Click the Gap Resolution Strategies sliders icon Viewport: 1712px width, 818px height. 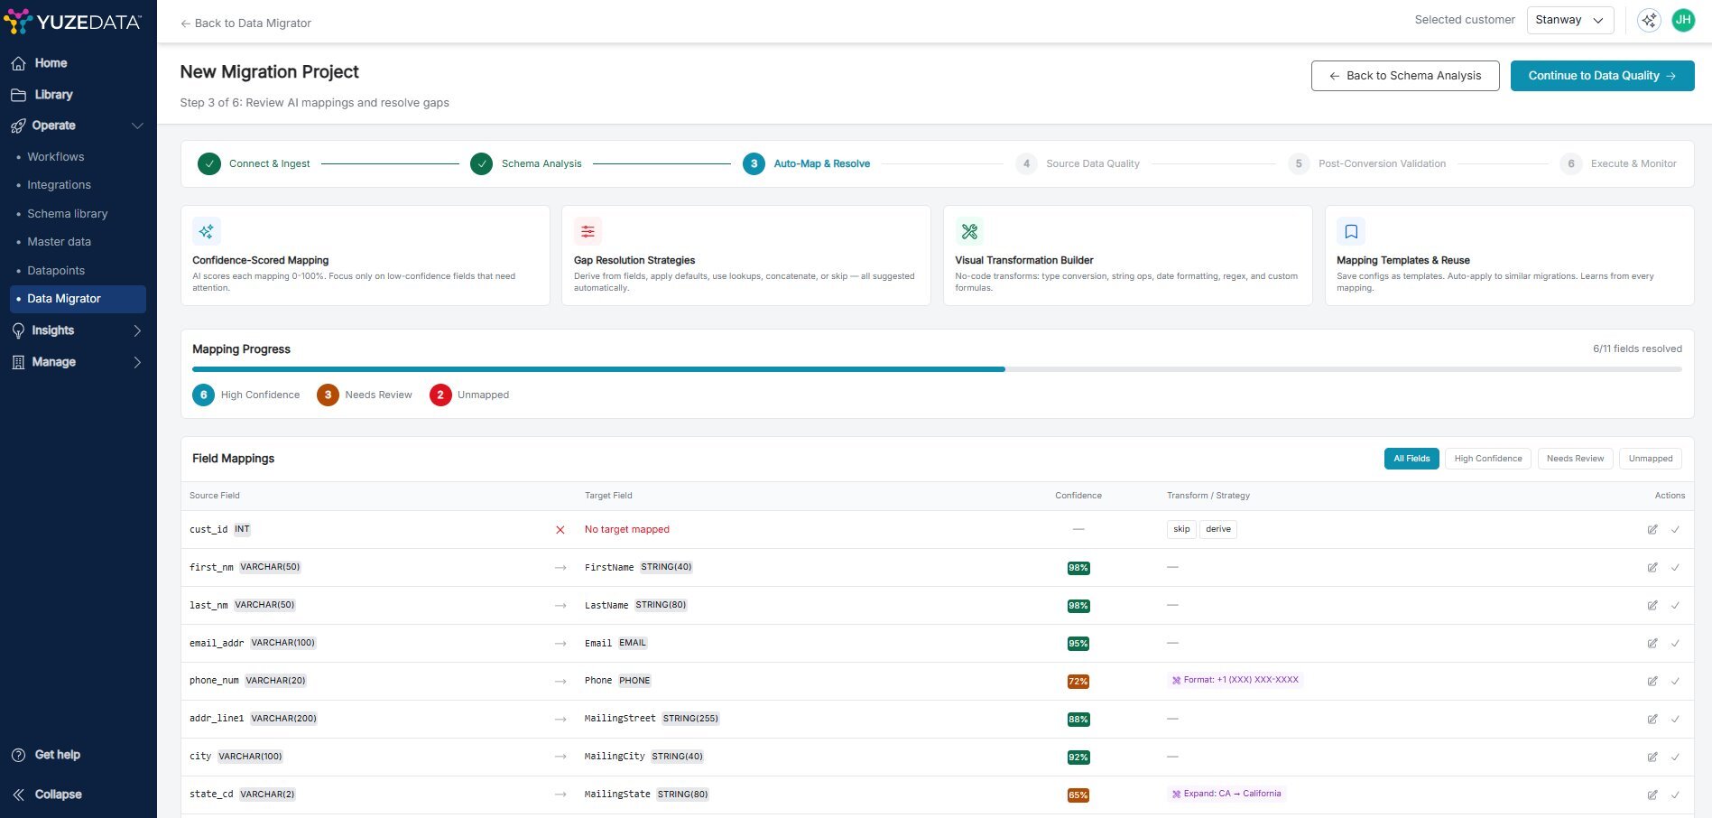(588, 232)
